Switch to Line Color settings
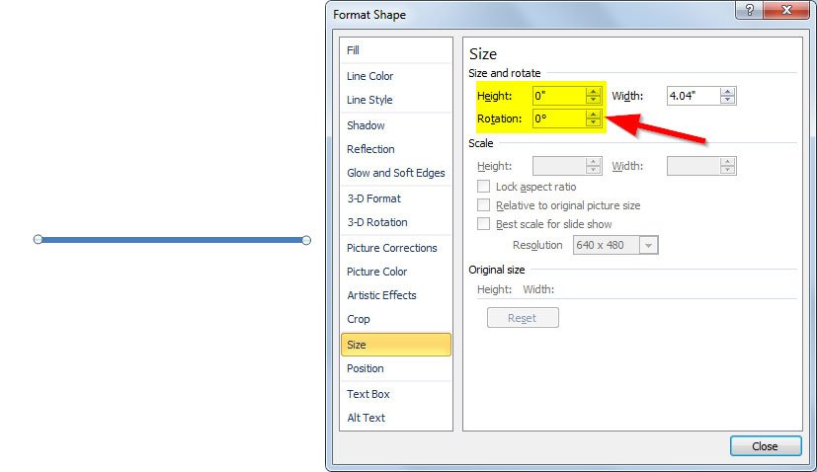This screenshot has width=817, height=472. click(x=370, y=76)
